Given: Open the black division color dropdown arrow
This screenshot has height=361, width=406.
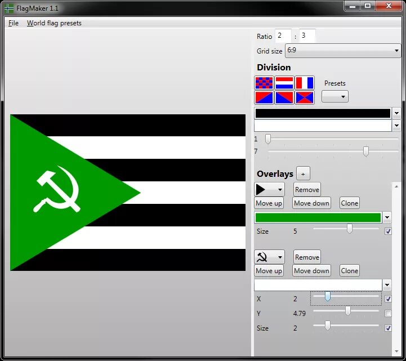Looking at the screenshot, I should 396,113.
